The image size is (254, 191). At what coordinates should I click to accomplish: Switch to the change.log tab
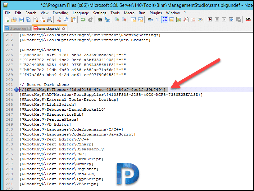(x=18, y=29)
